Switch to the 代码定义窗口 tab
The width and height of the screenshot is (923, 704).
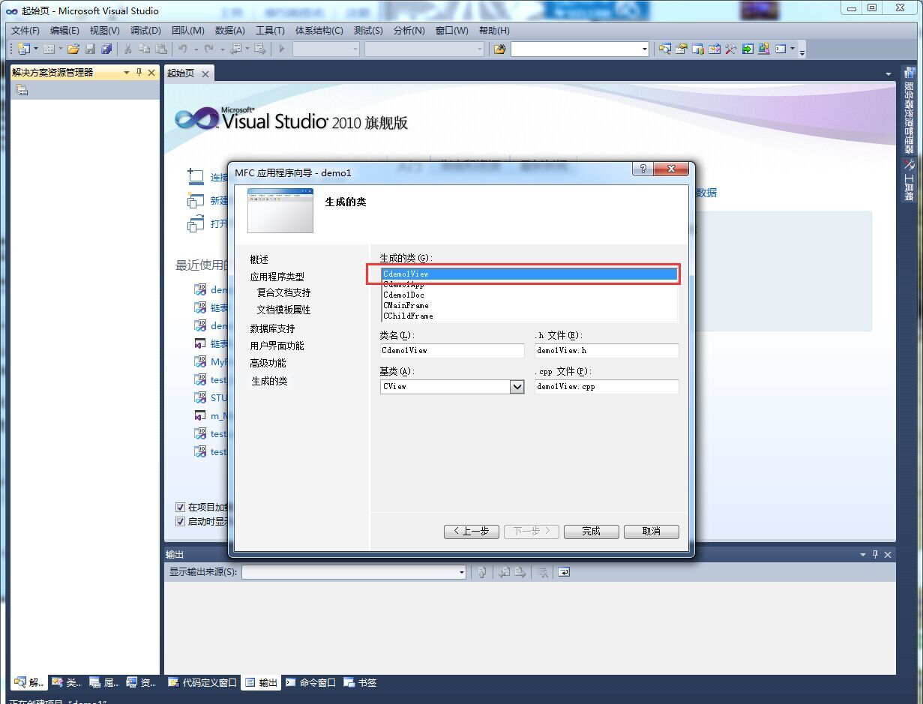point(202,682)
